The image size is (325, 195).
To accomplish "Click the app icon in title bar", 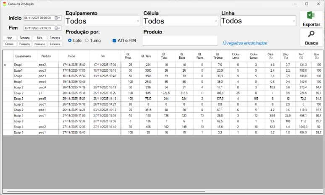I will [x=5, y=4].
